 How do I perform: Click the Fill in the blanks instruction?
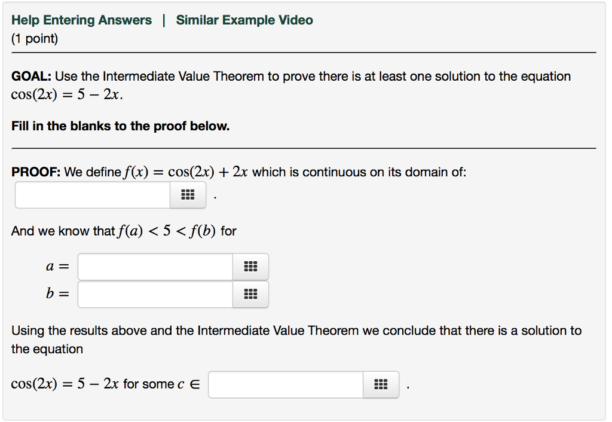tap(120, 126)
